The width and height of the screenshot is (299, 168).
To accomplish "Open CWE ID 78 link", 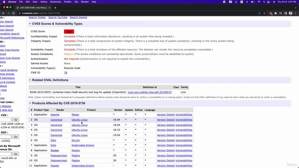I will (65, 73).
